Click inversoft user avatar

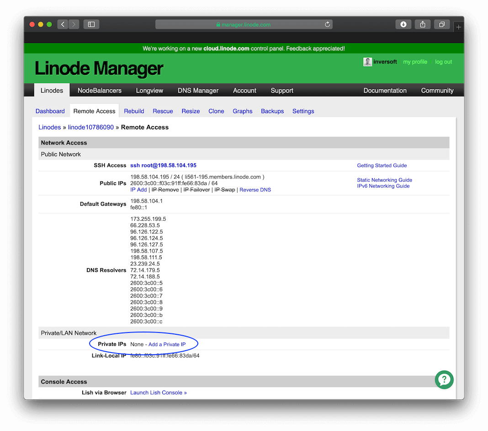367,62
